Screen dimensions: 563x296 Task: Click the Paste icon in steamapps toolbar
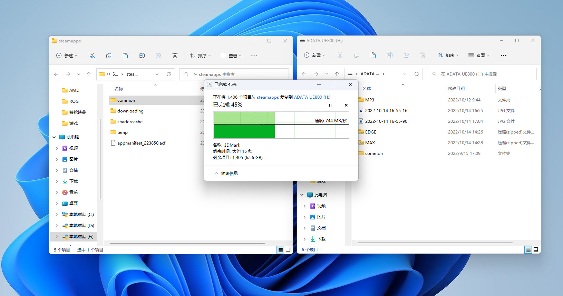tap(125, 56)
